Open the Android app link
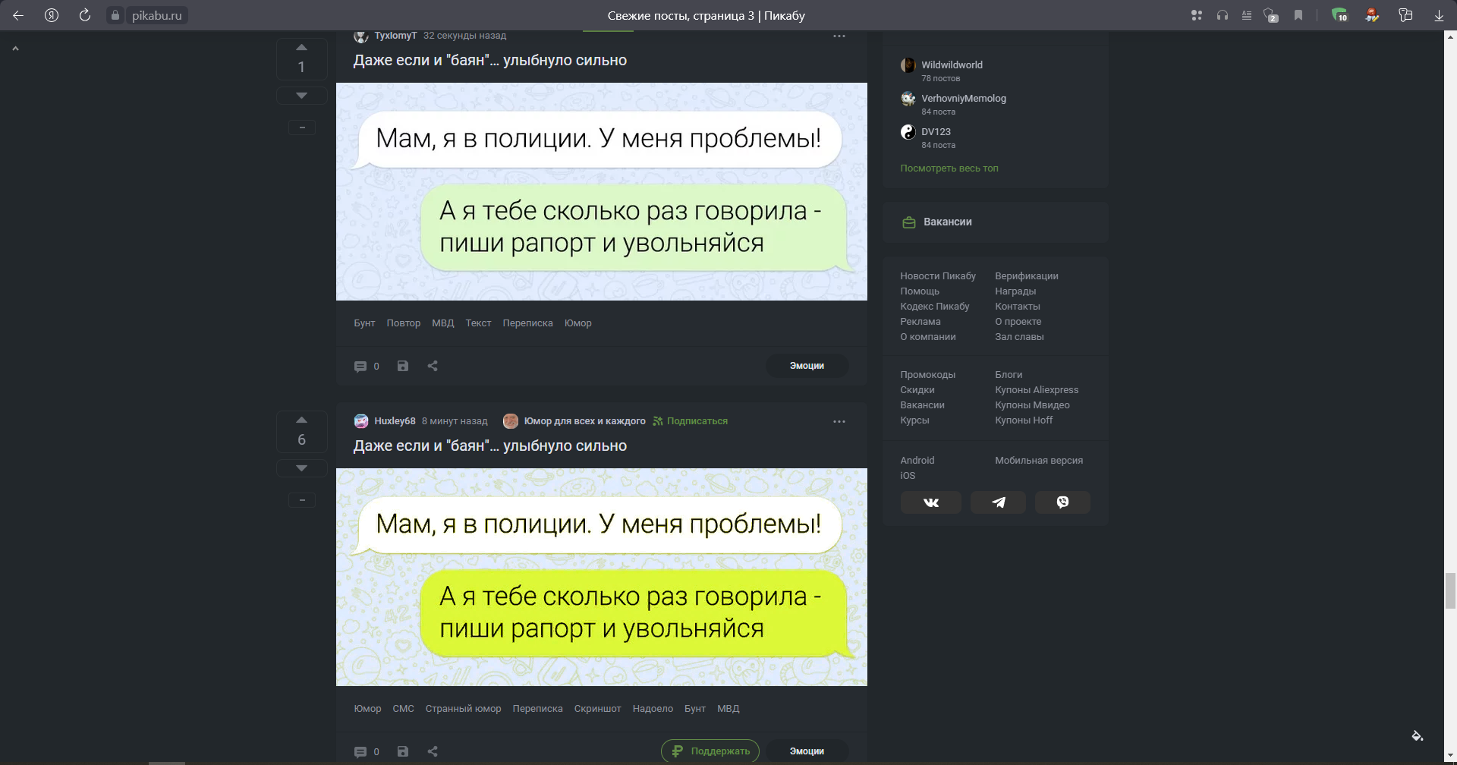 [917, 461]
